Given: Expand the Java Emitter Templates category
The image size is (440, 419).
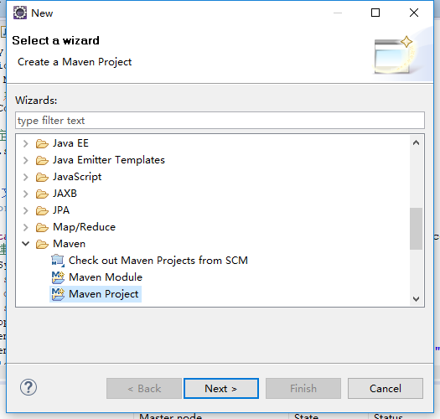Looking at the screenshot, I should 25,160.
